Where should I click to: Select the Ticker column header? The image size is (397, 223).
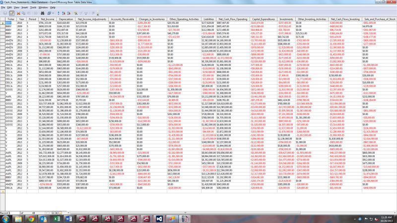[11, 19]
